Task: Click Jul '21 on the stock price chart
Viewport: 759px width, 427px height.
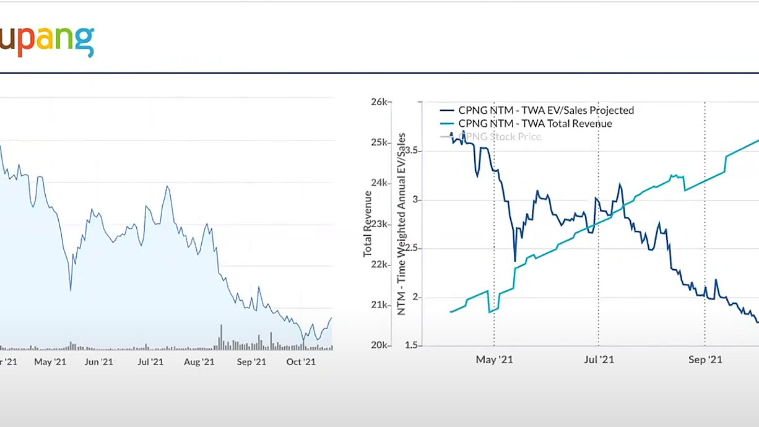Action: click(149, 362)
